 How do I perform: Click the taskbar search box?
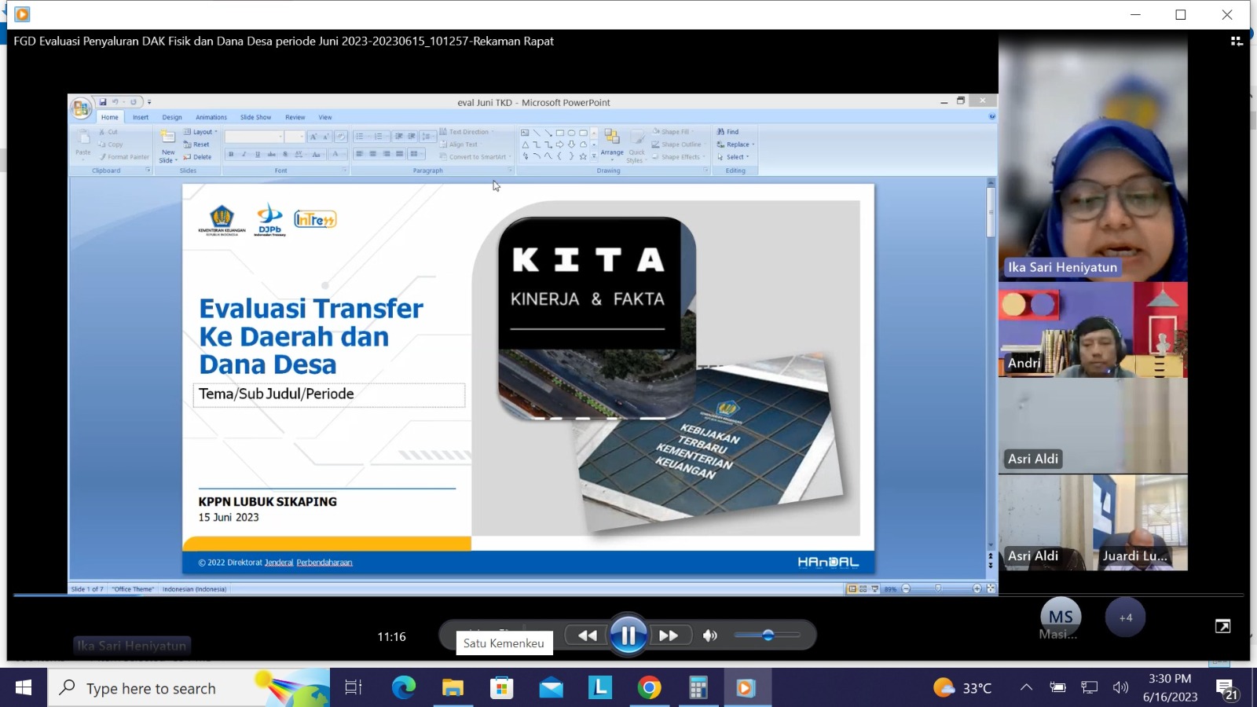149,688
